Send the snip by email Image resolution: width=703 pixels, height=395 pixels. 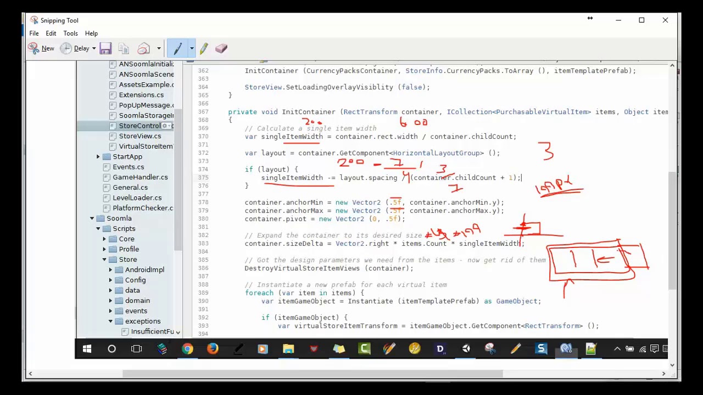[x=143, y=48]
